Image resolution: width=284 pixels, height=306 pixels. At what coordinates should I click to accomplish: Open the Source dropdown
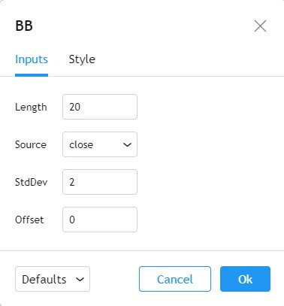pyautogui.click(x=100, y=144)
